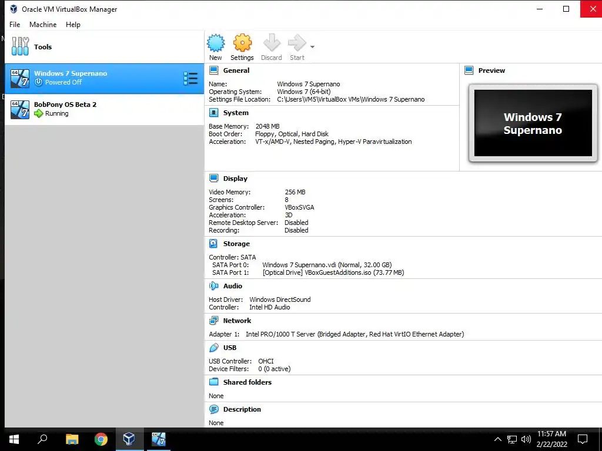Open the Network section header link
The height and width of the screenshot is (451, 602).
238,321
